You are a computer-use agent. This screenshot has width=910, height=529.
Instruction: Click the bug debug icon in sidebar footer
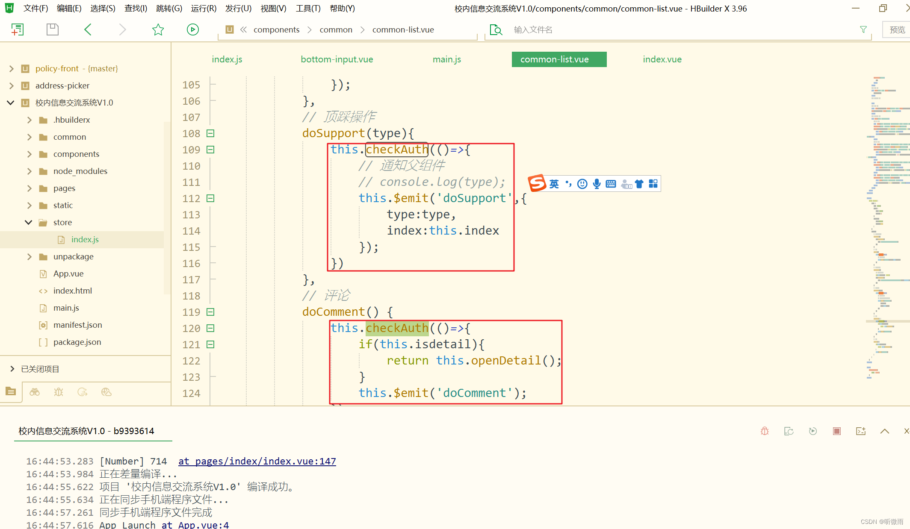click(59, 392)
